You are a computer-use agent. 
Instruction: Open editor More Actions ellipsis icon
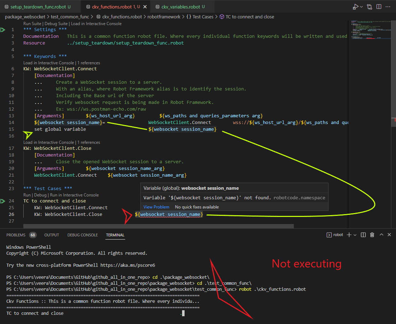pos(388,6)
